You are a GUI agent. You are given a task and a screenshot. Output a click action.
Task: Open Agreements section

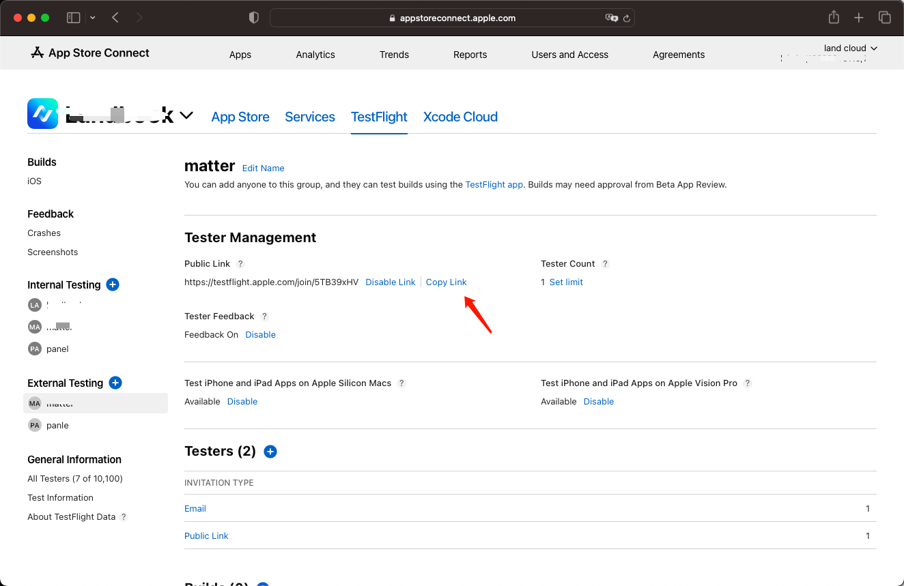point(679,55)
